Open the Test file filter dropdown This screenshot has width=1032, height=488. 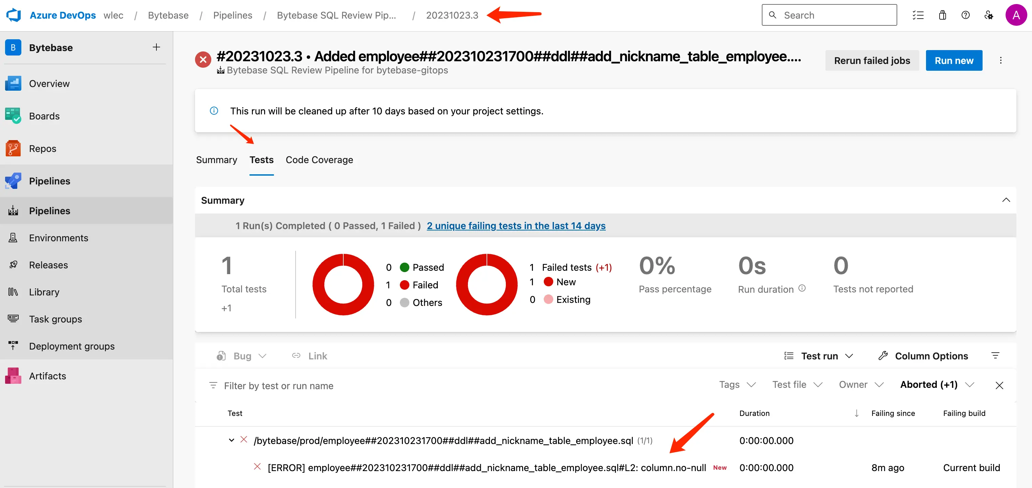[797, 385]
